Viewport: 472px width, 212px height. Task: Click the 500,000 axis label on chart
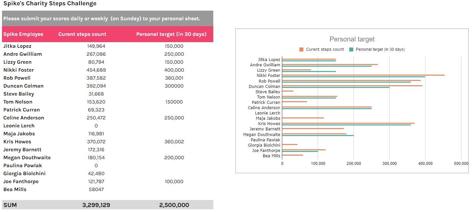pyautogui.click(x=461, y=163)
